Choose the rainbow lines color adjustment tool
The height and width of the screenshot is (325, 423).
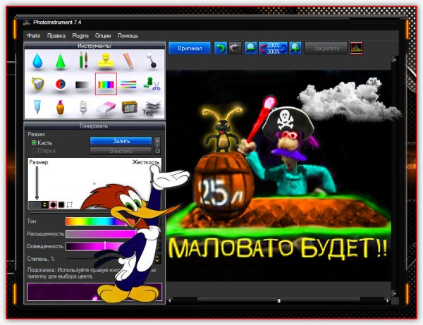pos(129,85)
